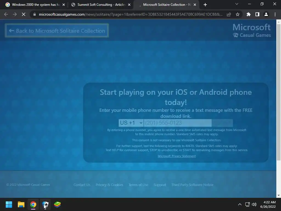Open the Extensions puzzle icon

(249, 14)
